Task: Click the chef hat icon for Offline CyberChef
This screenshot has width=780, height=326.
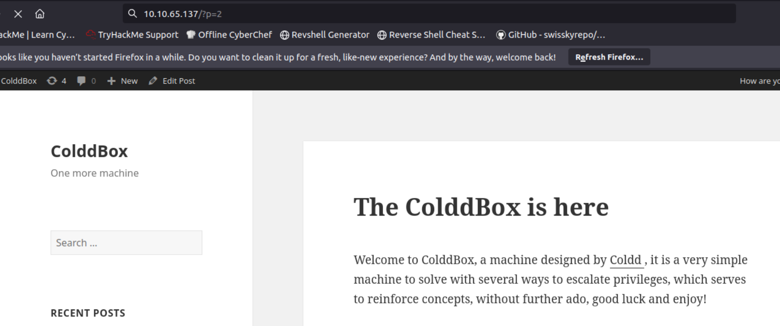Action: click(190, 35)
